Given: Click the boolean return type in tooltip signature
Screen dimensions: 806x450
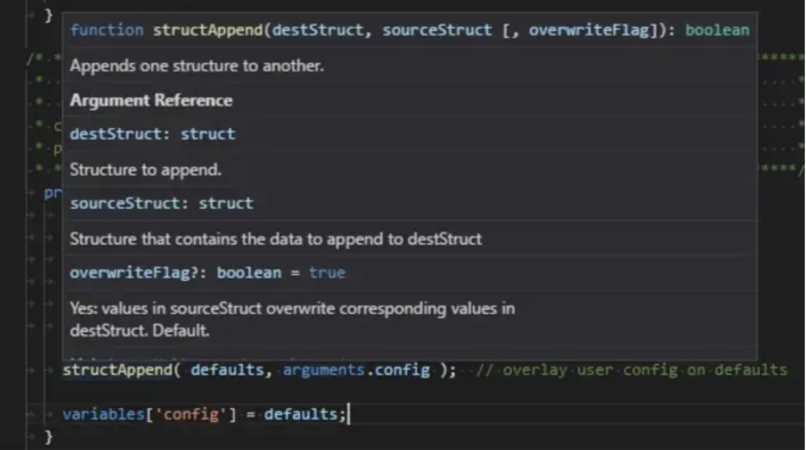Looking at the screenshot, I should click(x=716, y=30).
